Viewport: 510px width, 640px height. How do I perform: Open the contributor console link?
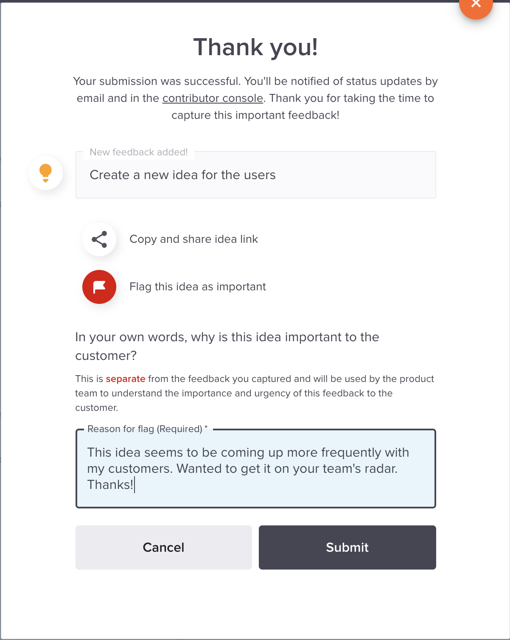pos(213,98)
